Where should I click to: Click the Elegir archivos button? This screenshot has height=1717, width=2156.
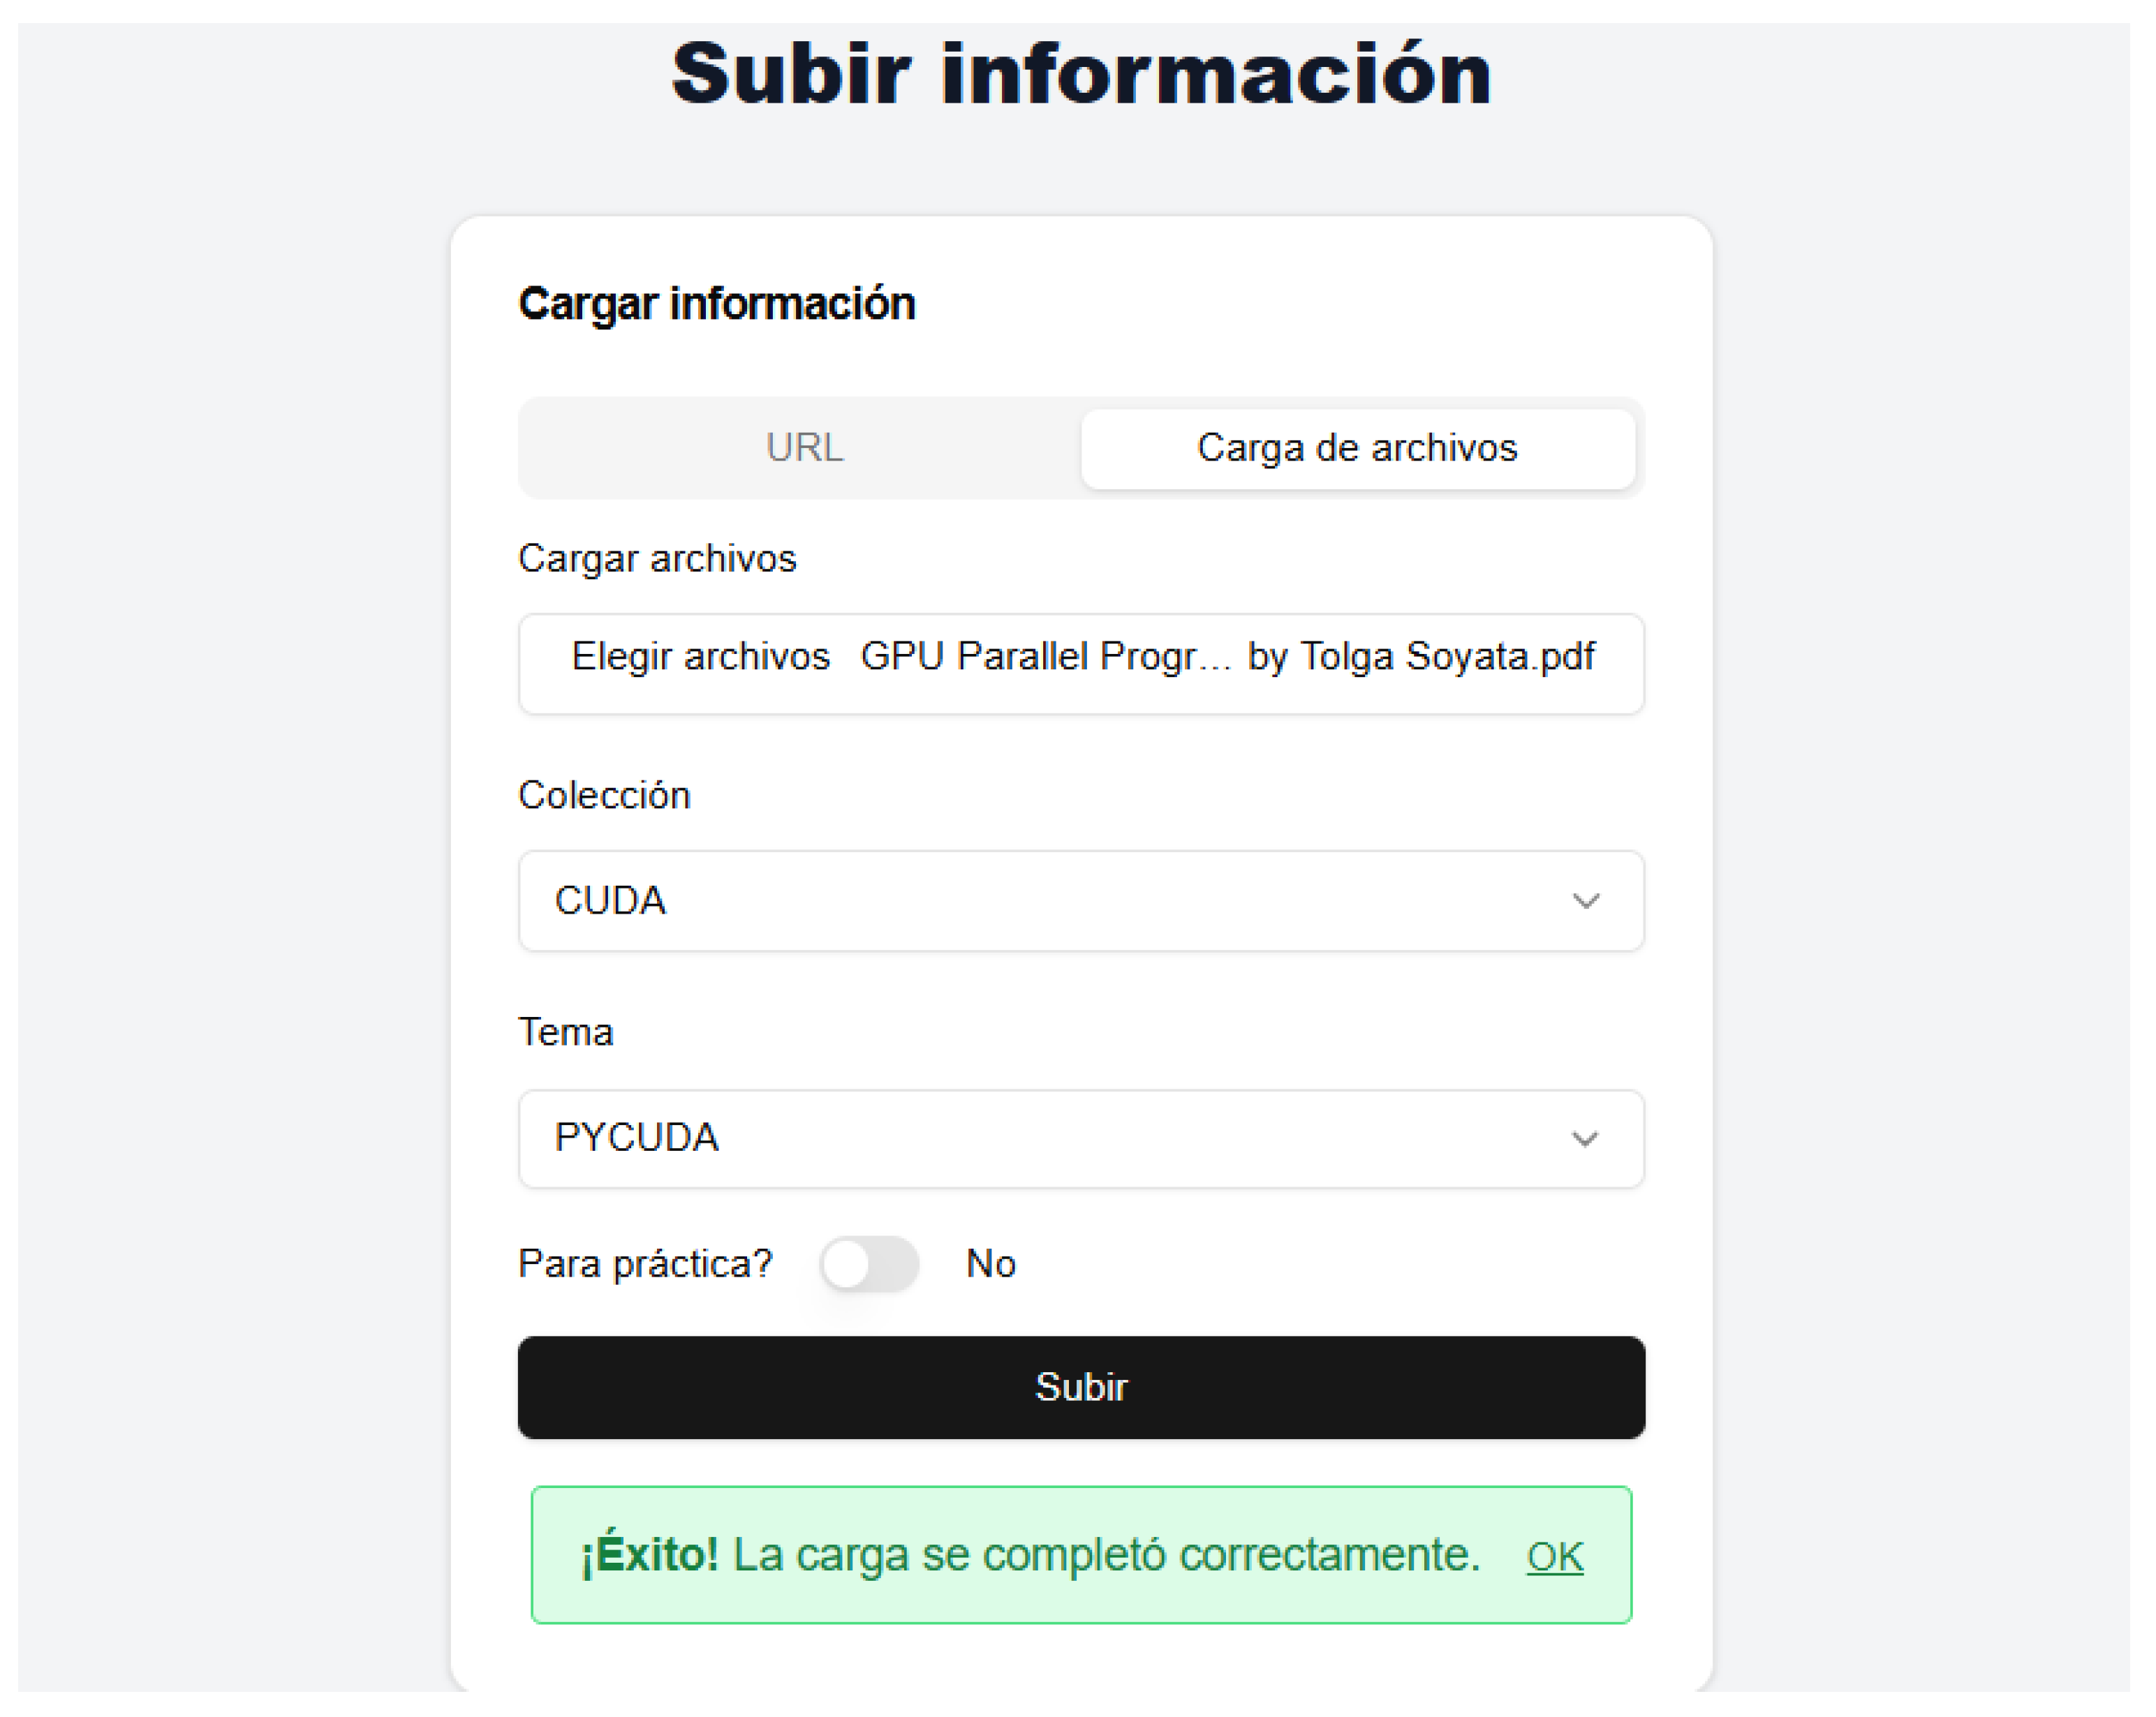(x=700, y=657)
